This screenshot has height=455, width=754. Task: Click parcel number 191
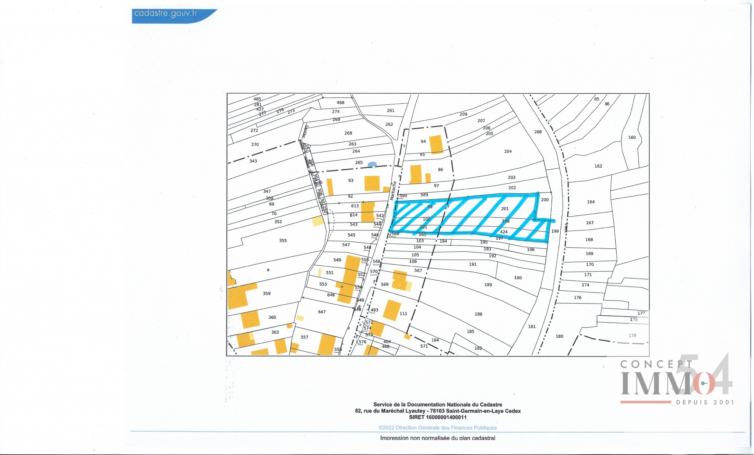(x=473, y=264)
